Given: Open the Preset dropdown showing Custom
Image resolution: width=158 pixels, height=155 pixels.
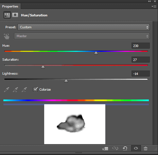Looking at the screenshot, I should pos(84,27).
